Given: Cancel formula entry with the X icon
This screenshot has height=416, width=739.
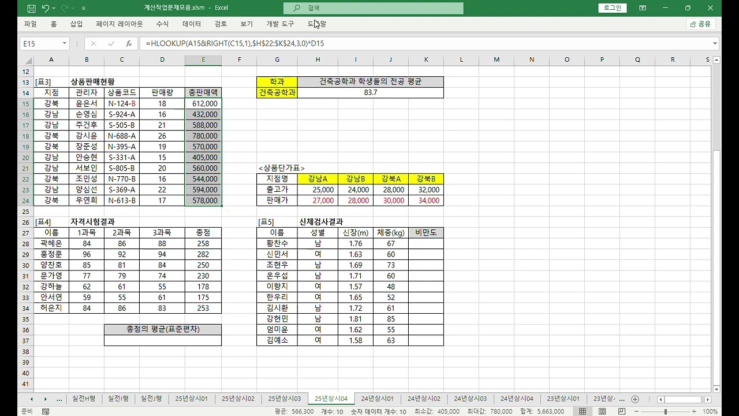Looking at the screenshot, I should coord(94,43).
